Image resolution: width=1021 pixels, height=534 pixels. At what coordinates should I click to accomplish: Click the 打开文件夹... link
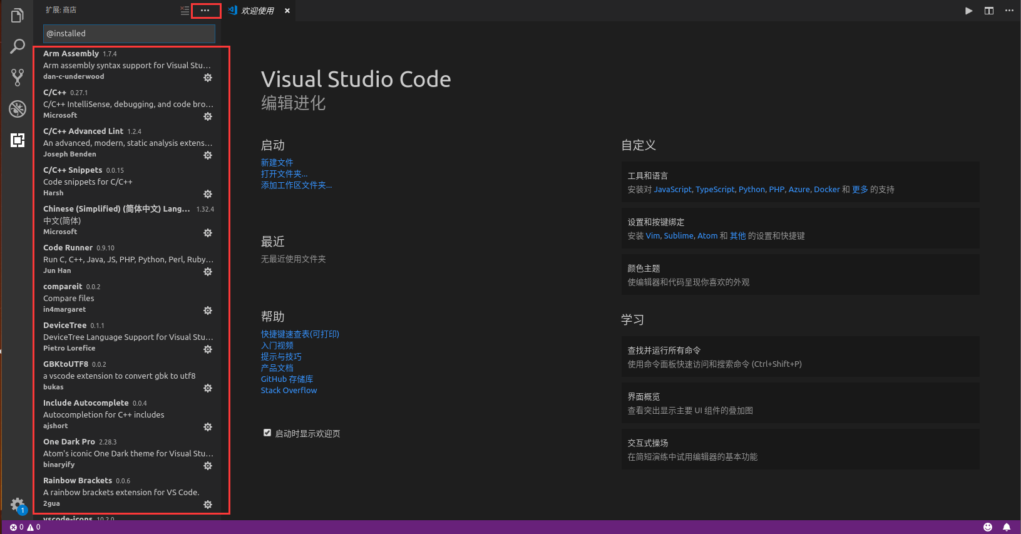tap(284, 174)
